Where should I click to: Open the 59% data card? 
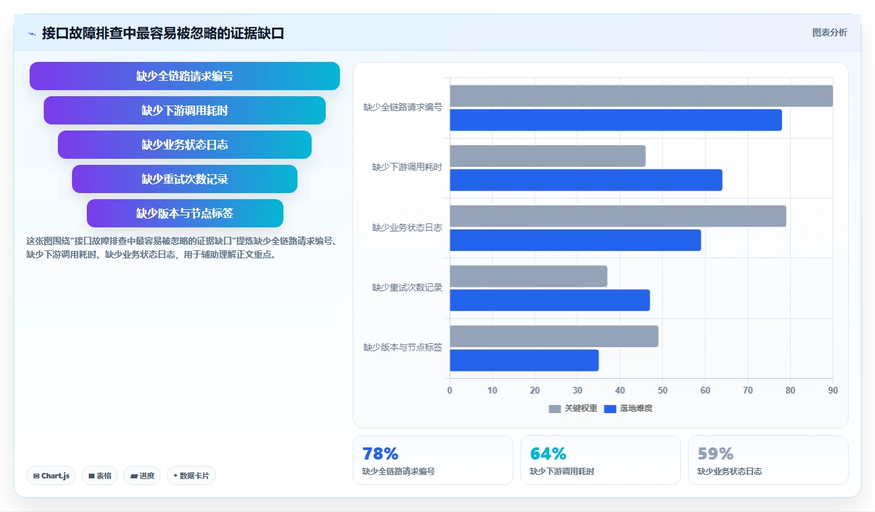[x=768, y=460]
